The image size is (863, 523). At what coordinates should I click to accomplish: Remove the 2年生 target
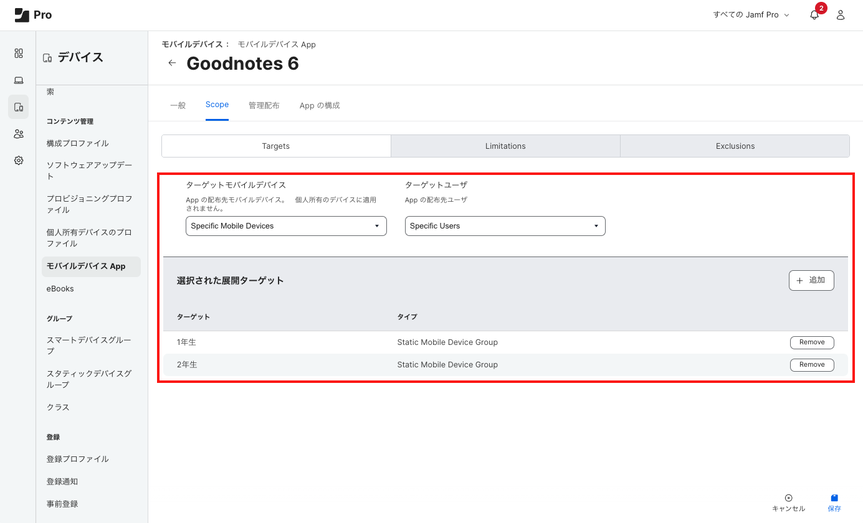click(812, 365)
